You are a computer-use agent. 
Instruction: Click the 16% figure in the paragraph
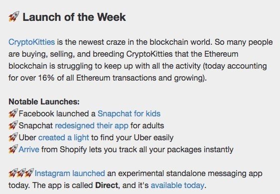coord(46,78)
